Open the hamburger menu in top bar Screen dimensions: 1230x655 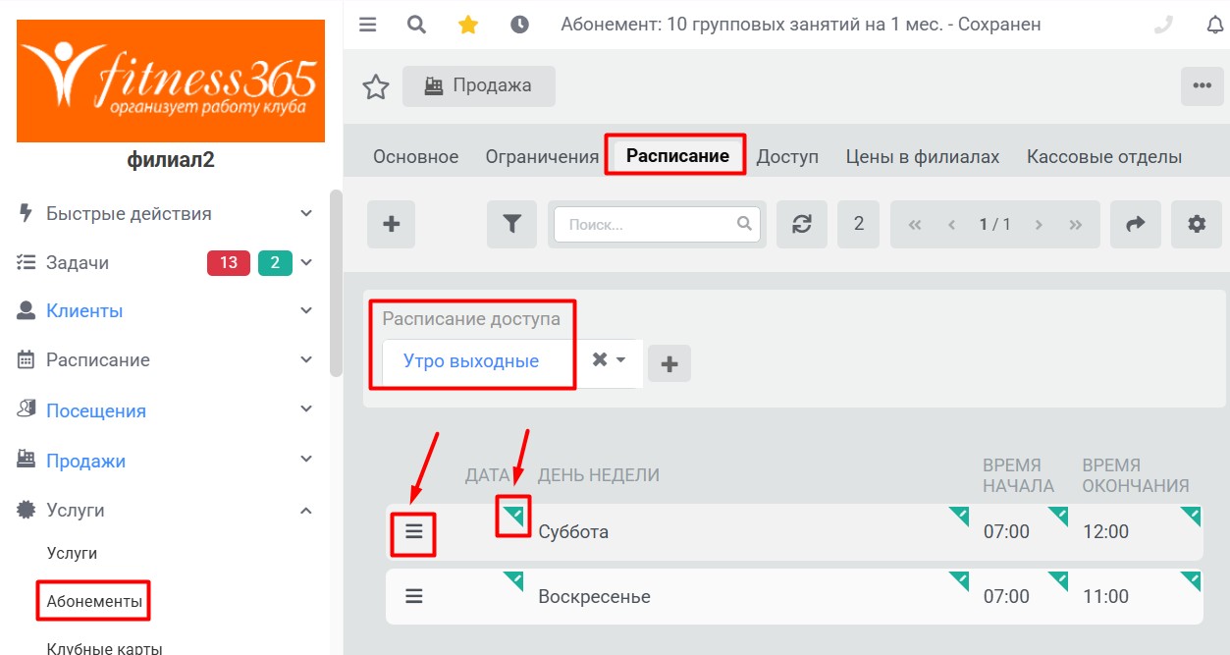tap(368, 25)
